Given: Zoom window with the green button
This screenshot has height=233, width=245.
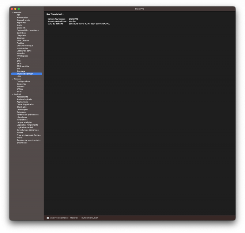Looking at the screenshot, I should [19, 9].
